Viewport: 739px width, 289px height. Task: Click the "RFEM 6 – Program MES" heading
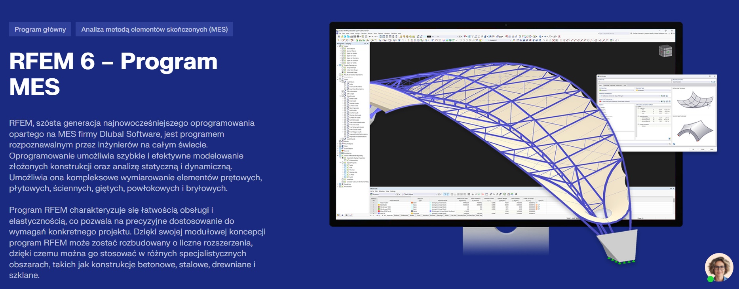click(x=114, y=74)
